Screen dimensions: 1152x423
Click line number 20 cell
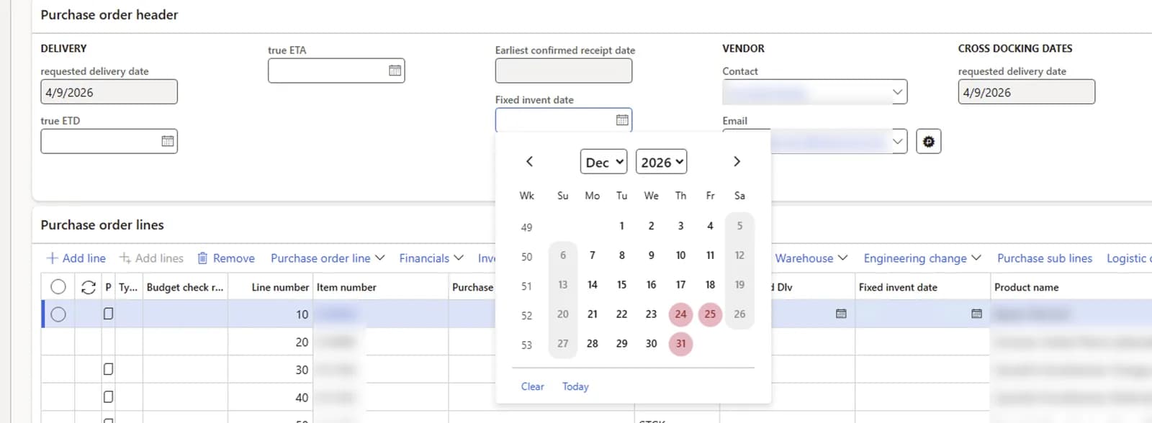pos(270,342)
